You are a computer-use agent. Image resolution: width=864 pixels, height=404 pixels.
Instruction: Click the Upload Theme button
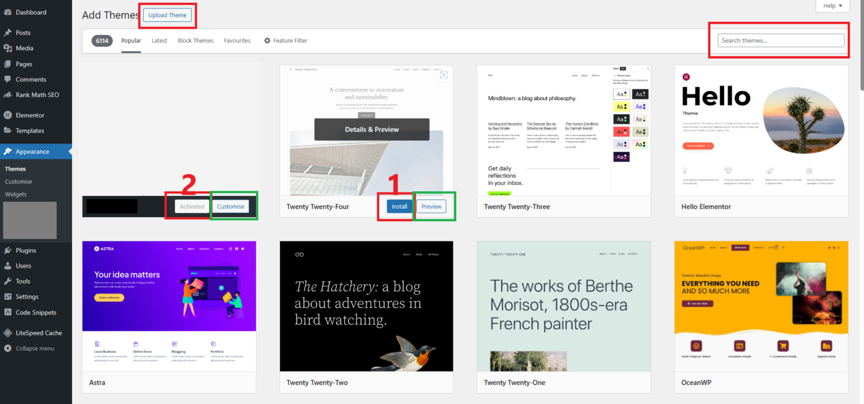(x=167, y=15)
